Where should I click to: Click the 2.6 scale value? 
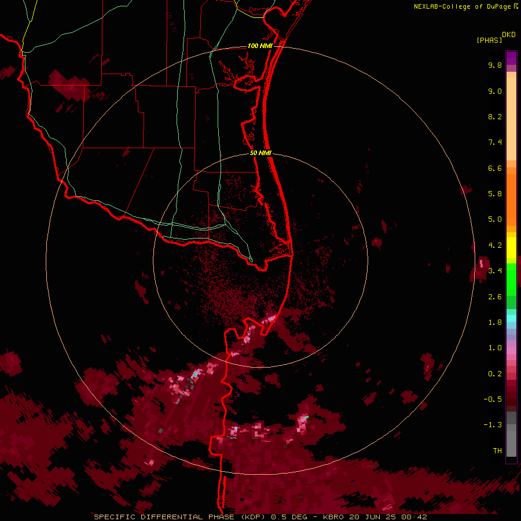[495, 297]
